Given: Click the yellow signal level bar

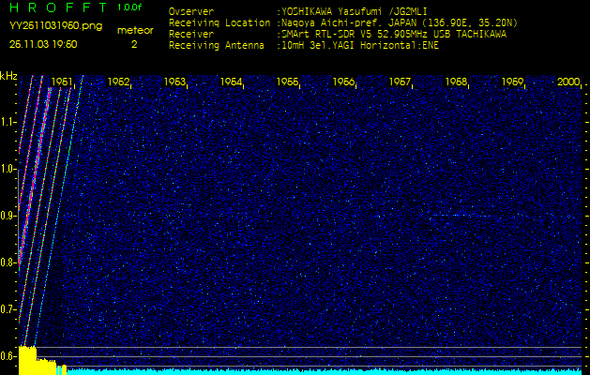Looking at the screenshot, I should (x=27, y=359).
